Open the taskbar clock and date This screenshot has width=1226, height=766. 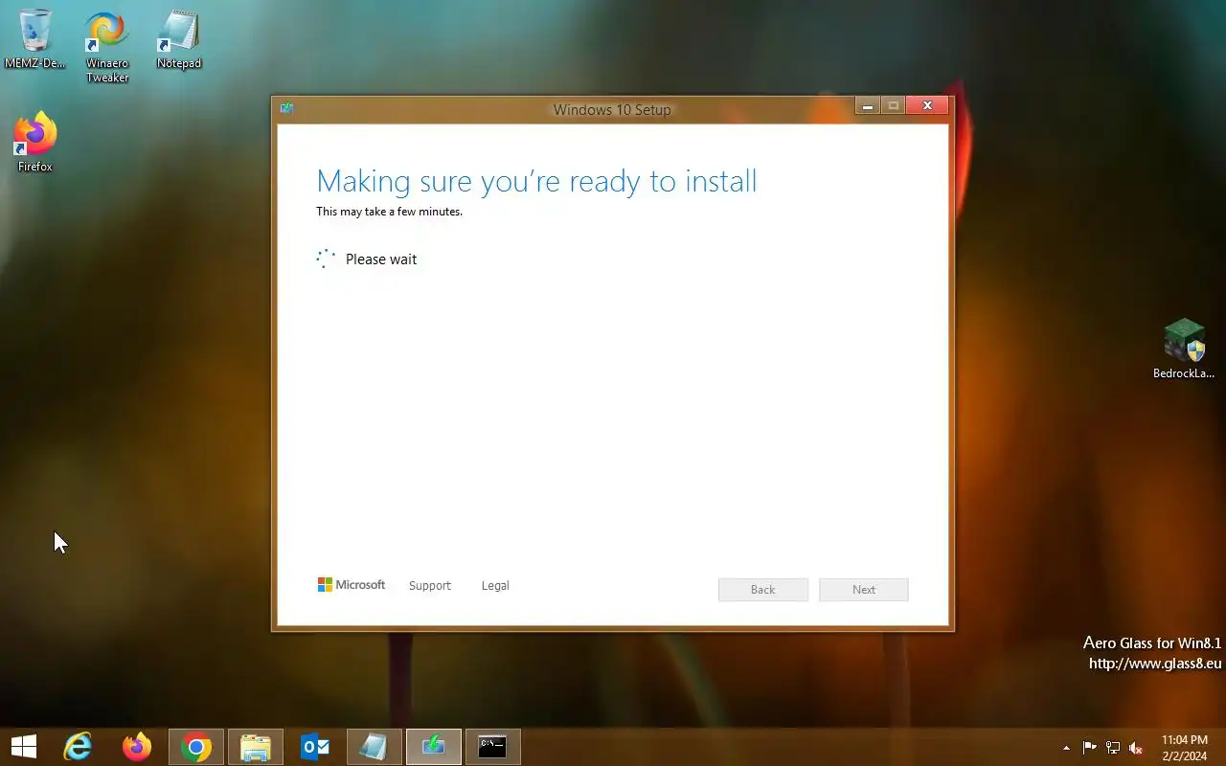click(x=1185, y=748)
